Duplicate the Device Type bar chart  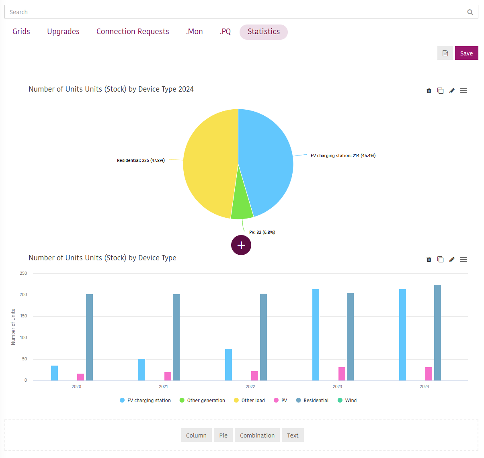[x=441, y=260]
